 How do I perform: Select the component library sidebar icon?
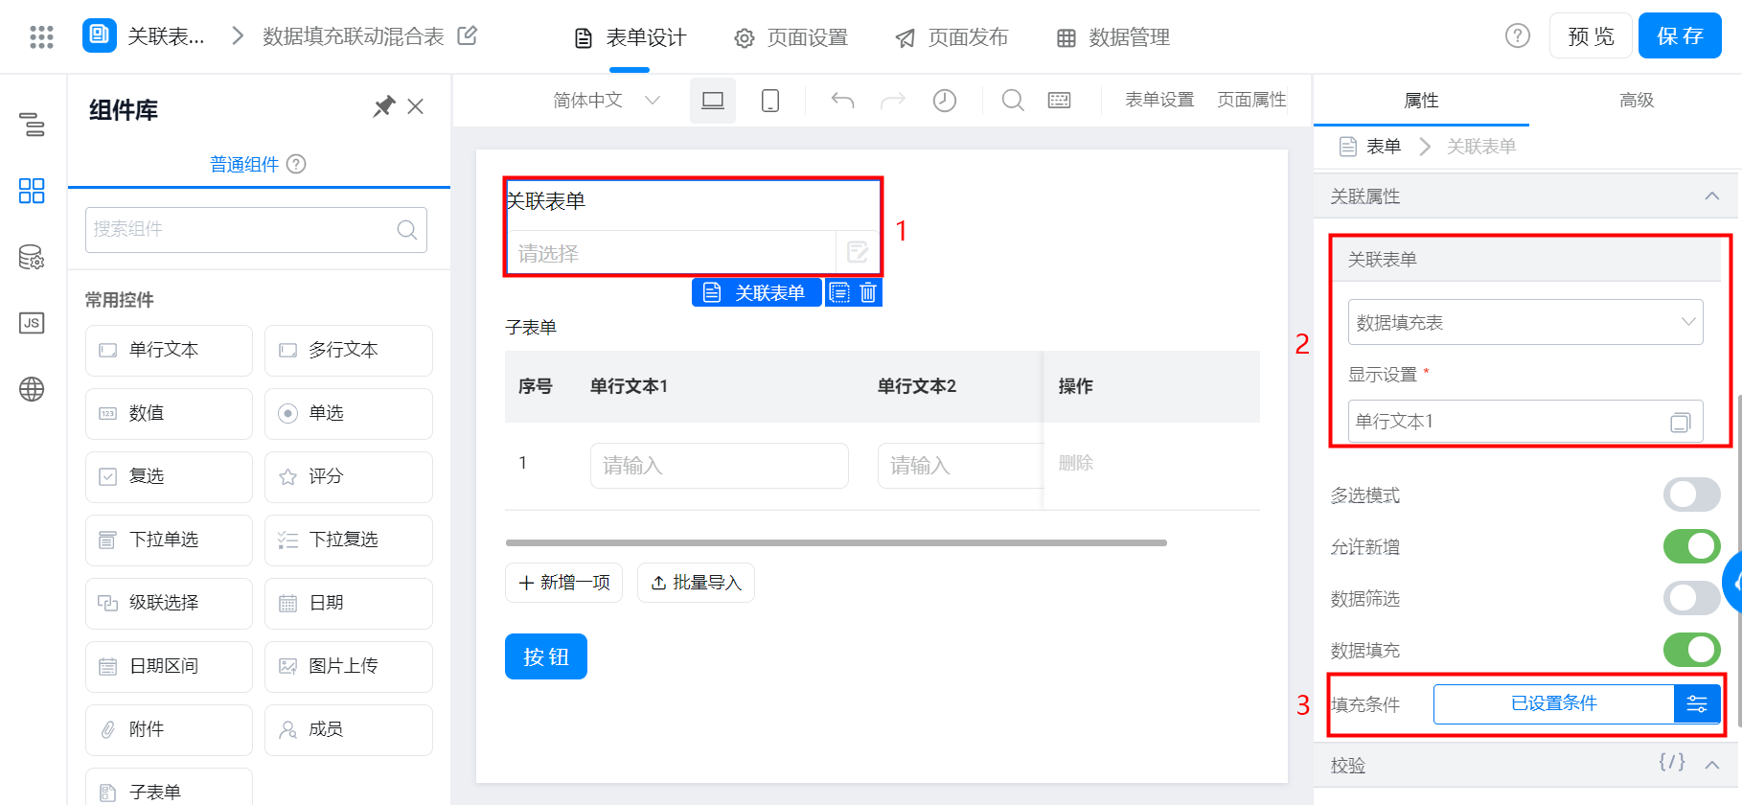[x=32, y=191]
